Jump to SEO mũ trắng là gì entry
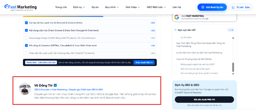256x110 pixels. [199, 73]
